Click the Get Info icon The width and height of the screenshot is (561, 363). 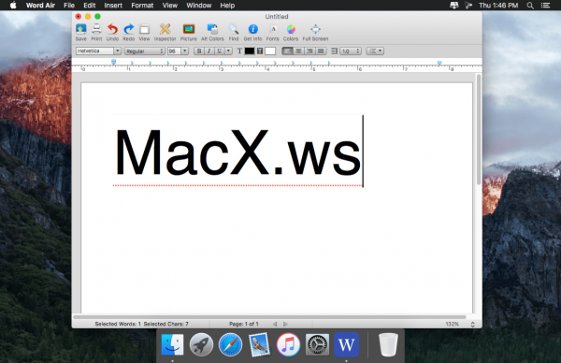tap(252, 29)
